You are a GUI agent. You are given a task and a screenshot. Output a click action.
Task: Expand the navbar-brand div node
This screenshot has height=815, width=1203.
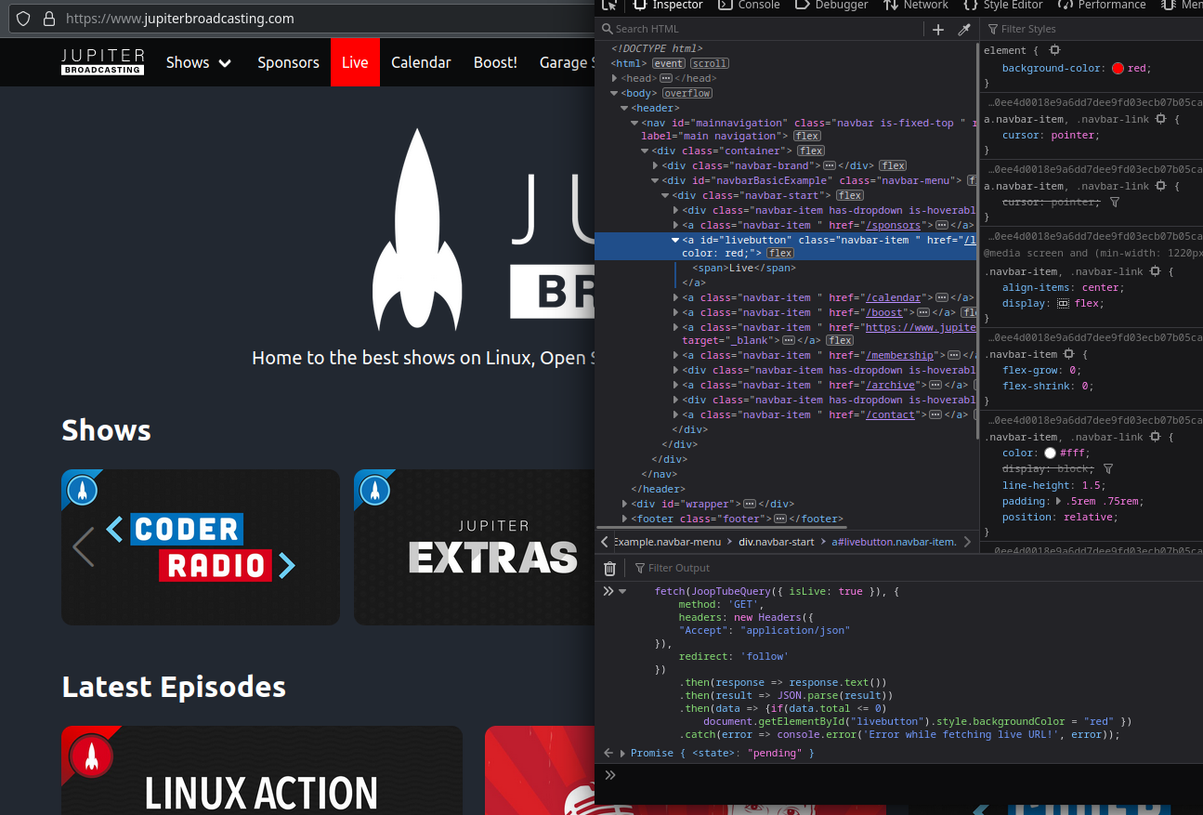point(655,165)
